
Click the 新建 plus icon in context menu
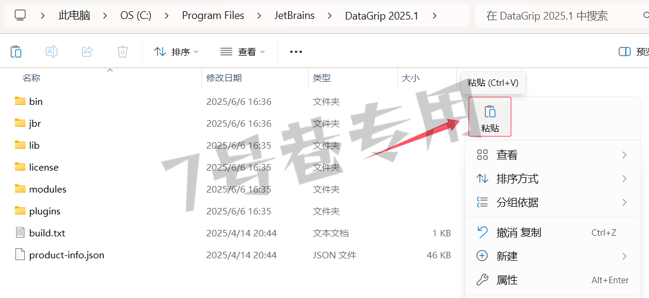(482, 256)
